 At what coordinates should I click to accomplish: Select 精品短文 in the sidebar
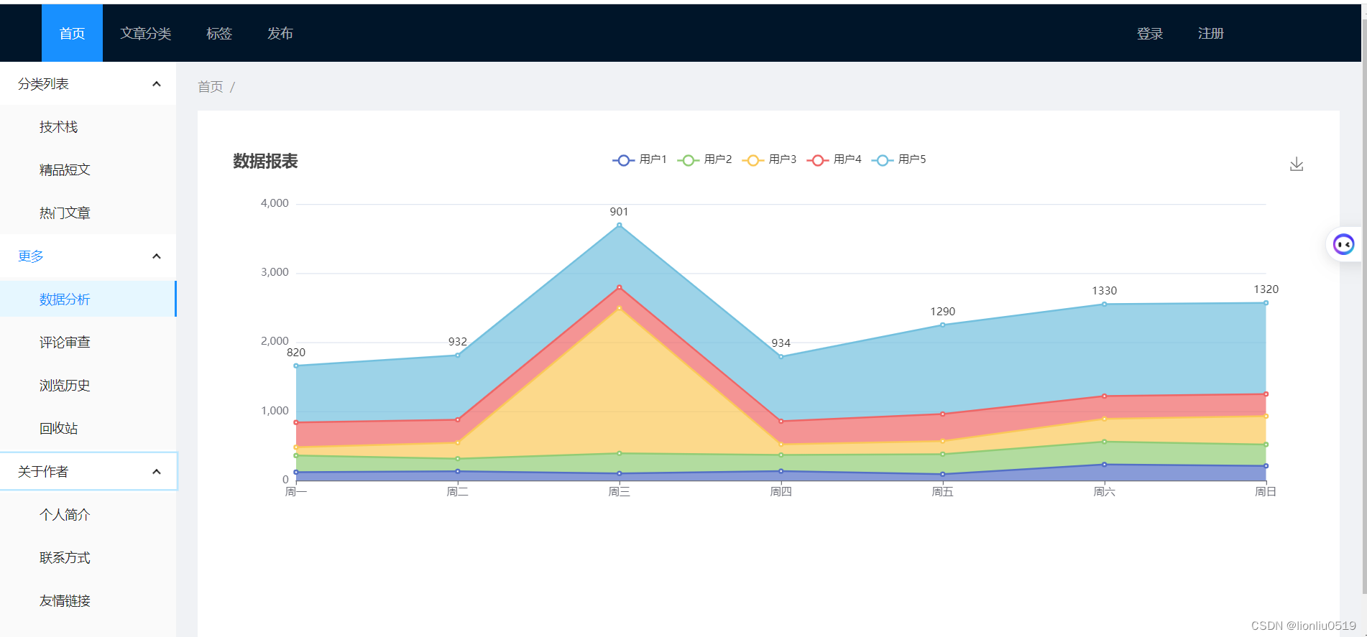pos(88,170)
